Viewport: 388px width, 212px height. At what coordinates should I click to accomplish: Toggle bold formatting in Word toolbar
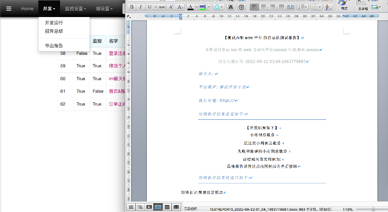(x=132, y=7)
